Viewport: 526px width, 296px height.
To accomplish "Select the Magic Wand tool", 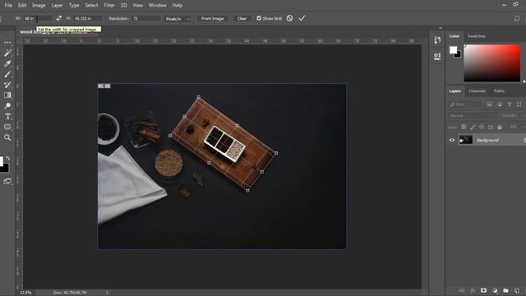I will (x=7, y=53).
